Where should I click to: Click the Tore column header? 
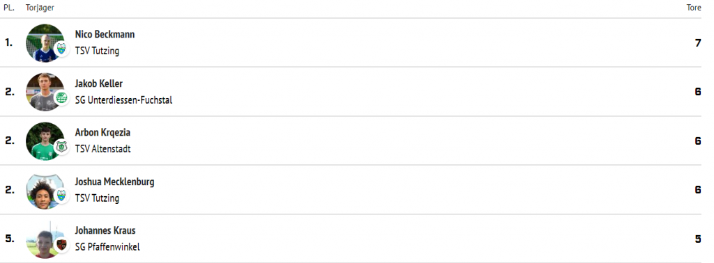pyautogui.click(x=694, y=8)
